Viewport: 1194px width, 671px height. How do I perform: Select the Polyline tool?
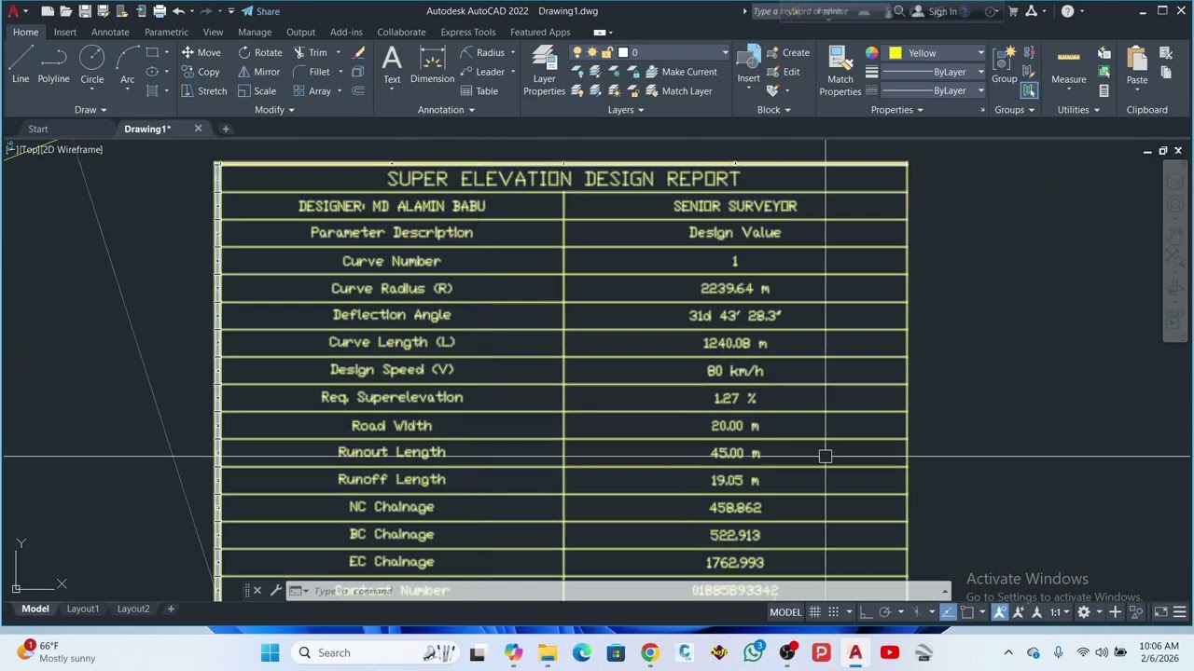tap(53, 66)
